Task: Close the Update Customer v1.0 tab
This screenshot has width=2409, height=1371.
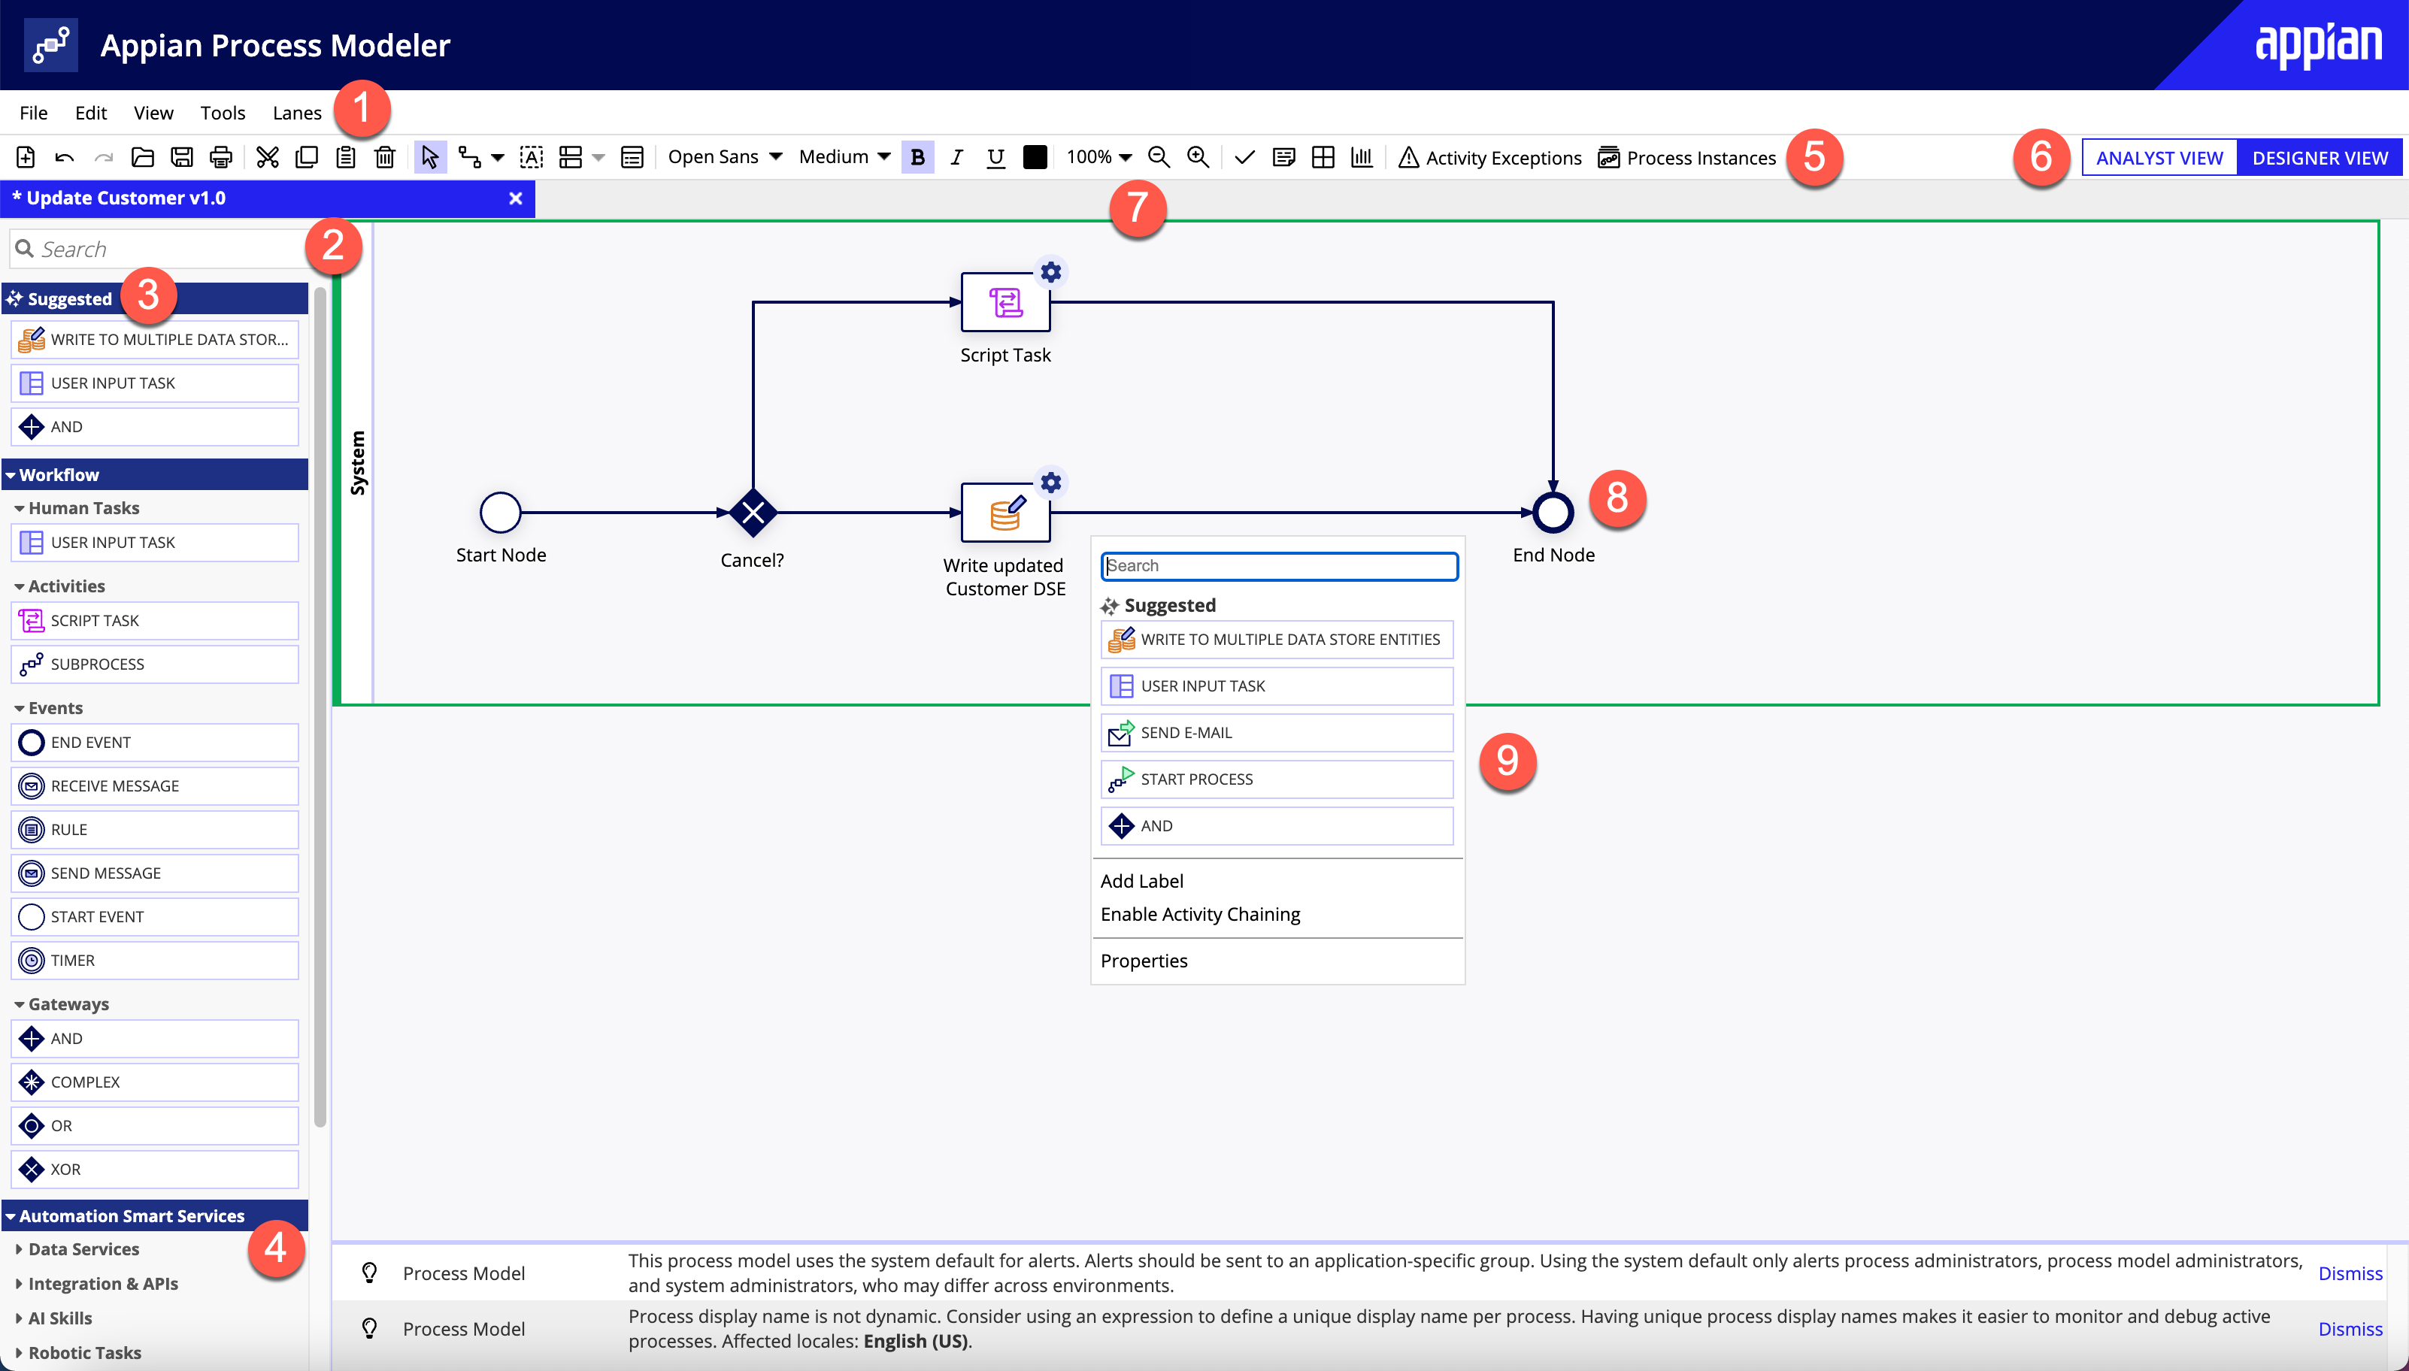Action: tap(515, 198)
